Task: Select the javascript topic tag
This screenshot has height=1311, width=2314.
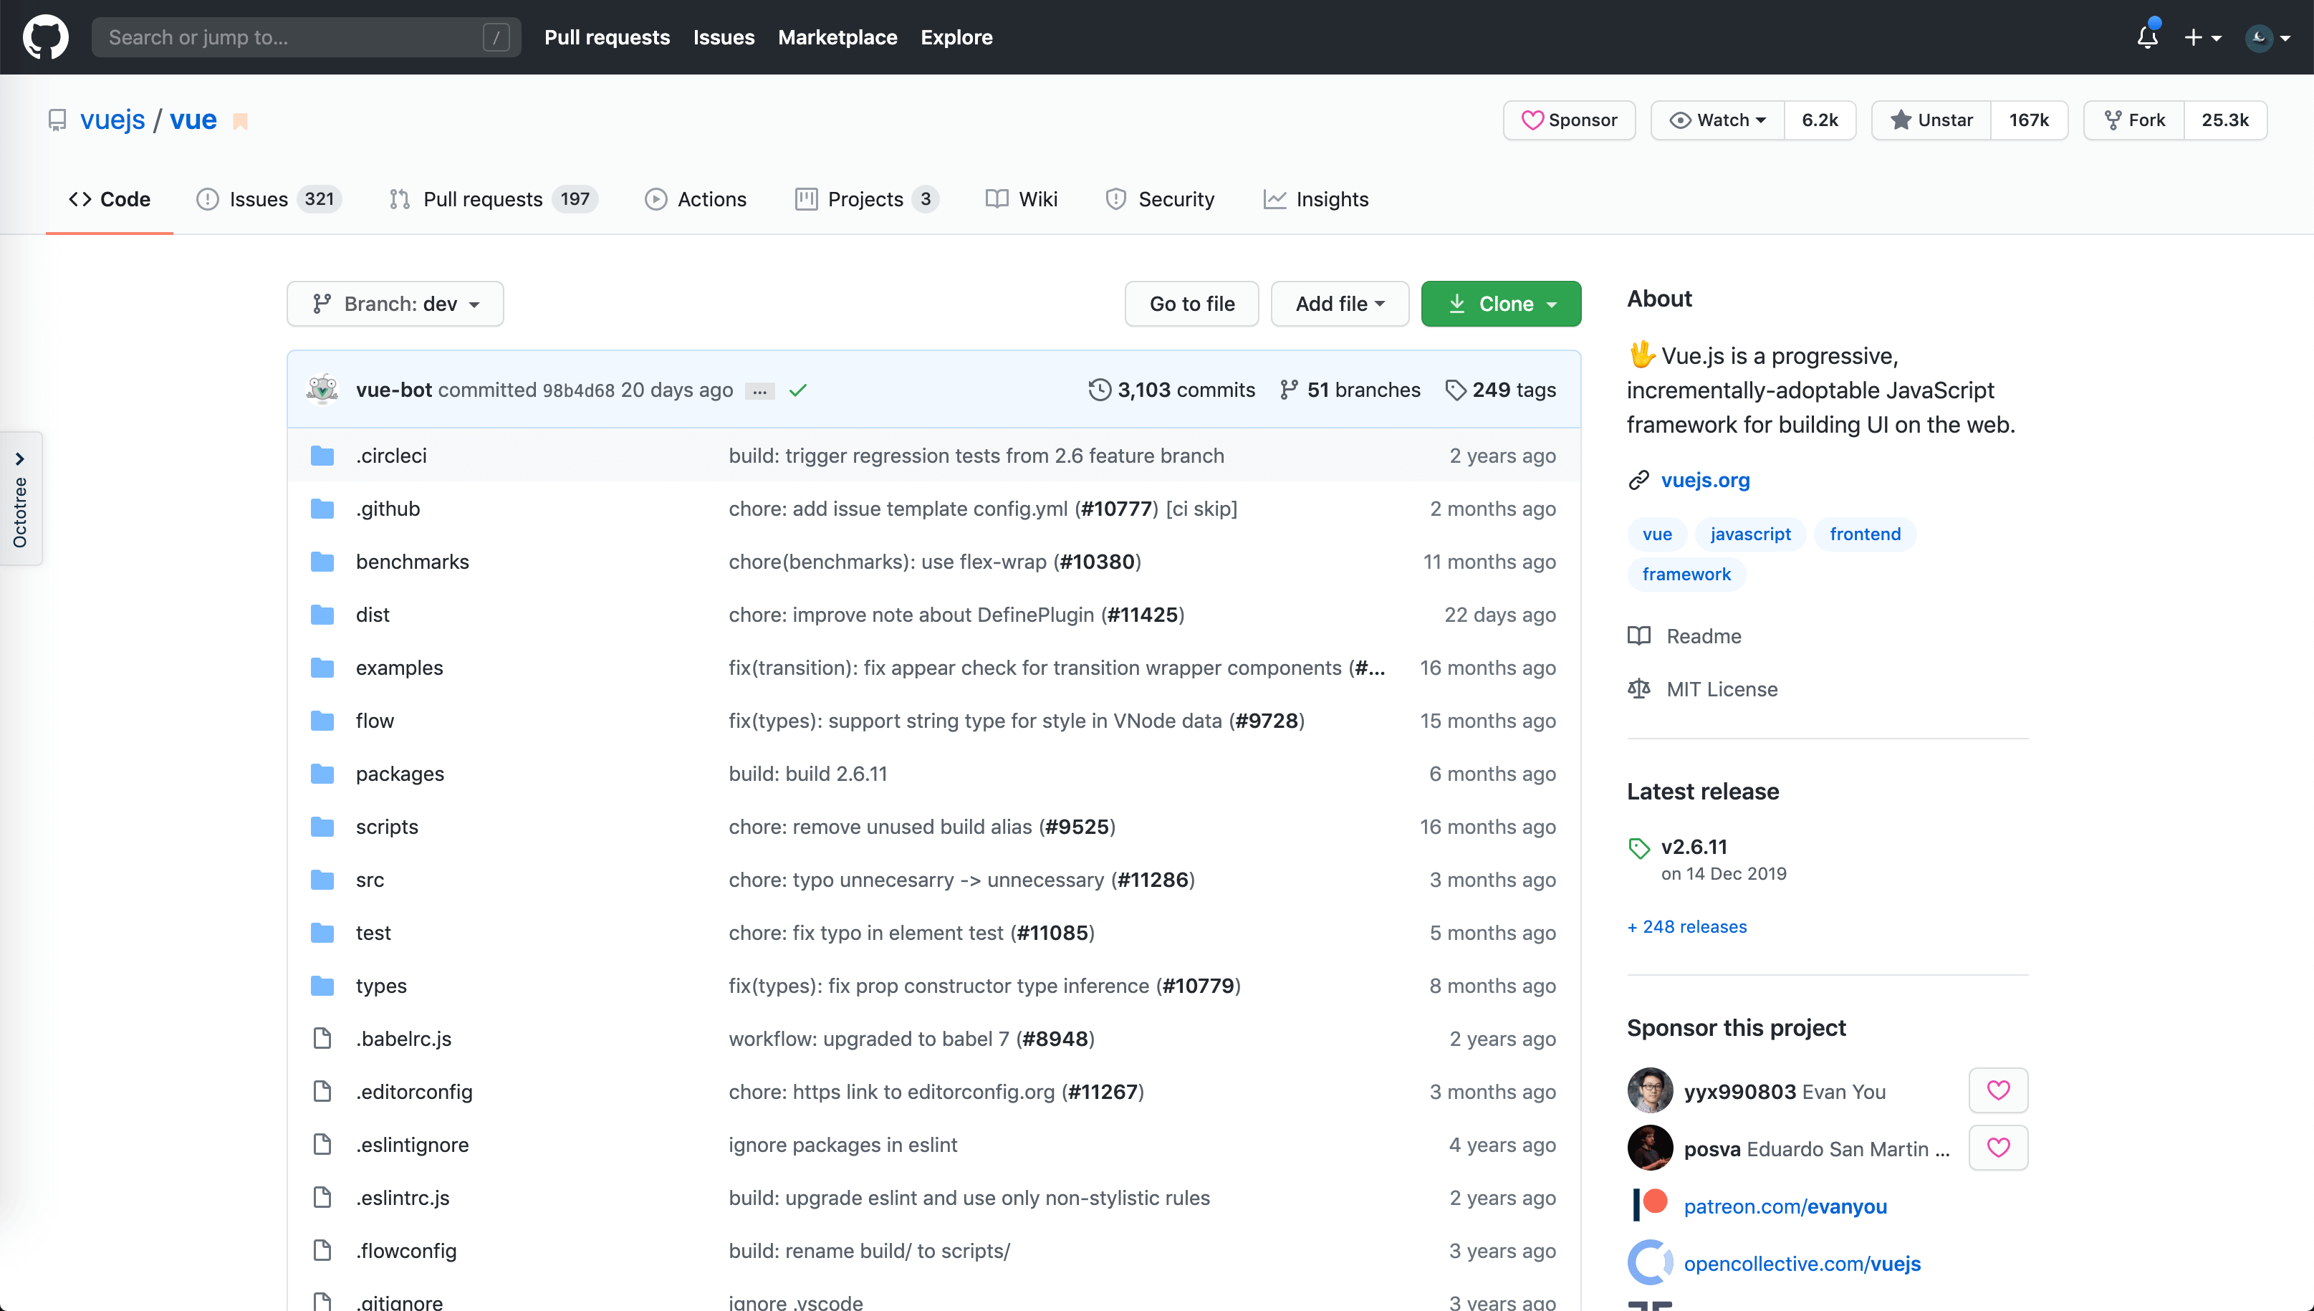Action: (x=1750, y=534)
